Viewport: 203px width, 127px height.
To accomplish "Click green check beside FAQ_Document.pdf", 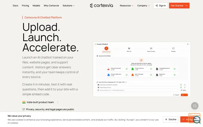I will pyautogui.click(x=127, y=69).
